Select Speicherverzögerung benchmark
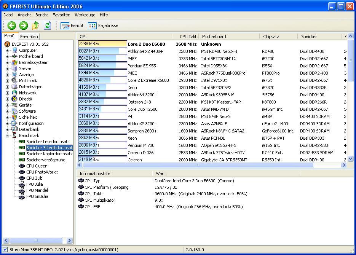This screenshot has width=356, height=255. click(x=46, y=160)
